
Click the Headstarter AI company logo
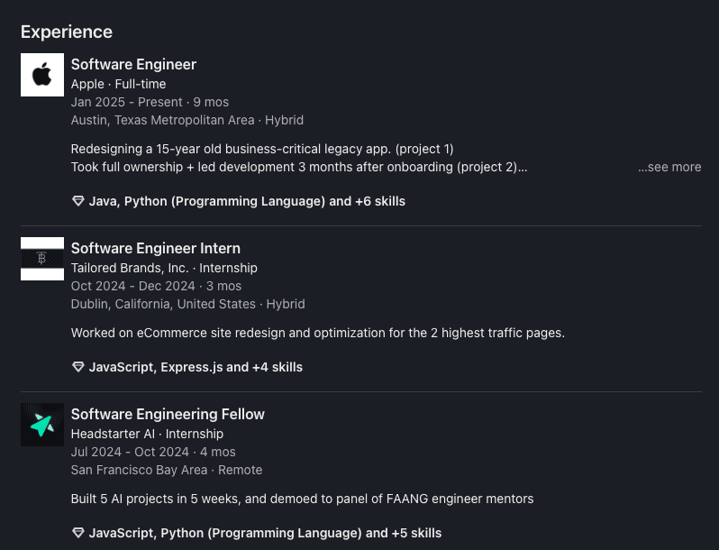[42, 425]
